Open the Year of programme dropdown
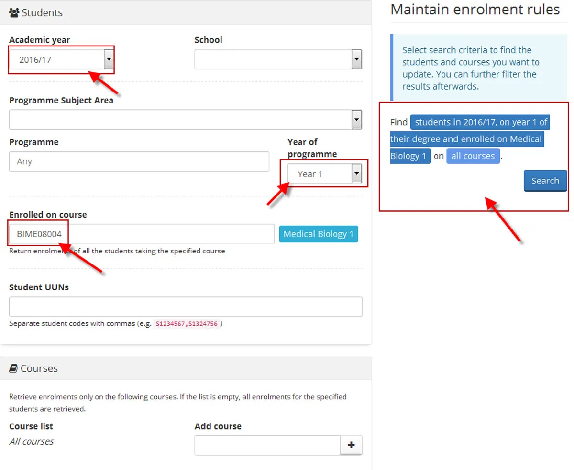This screenshot has height=470, width=574. tap(356, 174)
